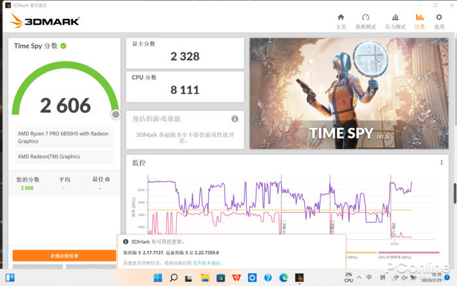Click the CPU 分数 8 111 score card

[185, 87]
